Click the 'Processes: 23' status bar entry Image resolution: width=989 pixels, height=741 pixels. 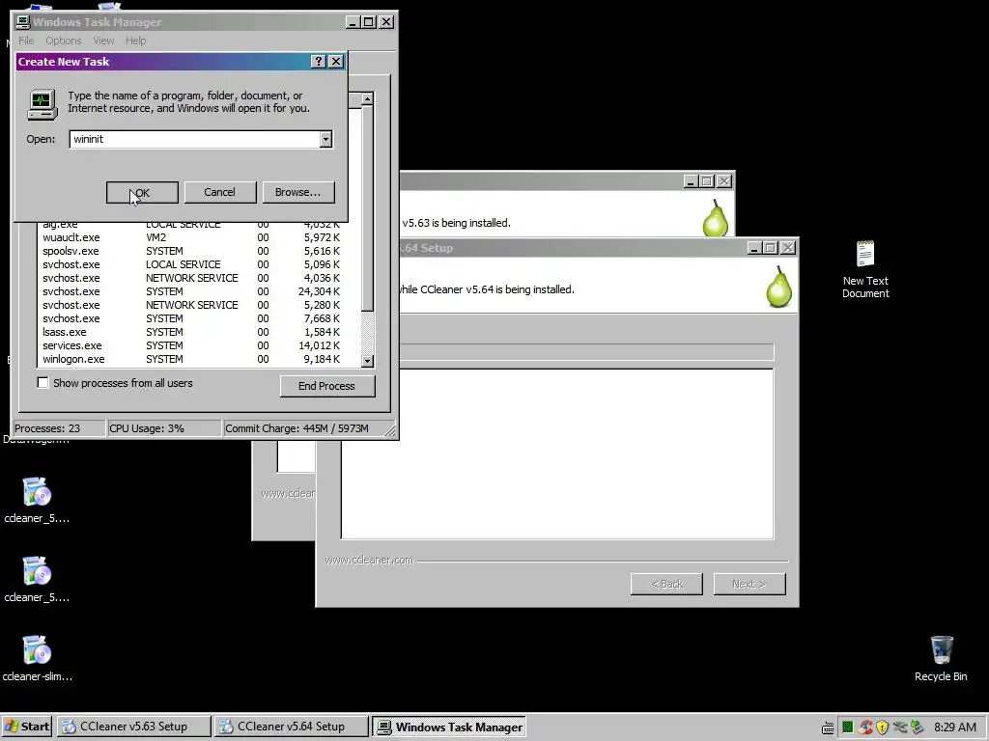click(x=59, y=428)
